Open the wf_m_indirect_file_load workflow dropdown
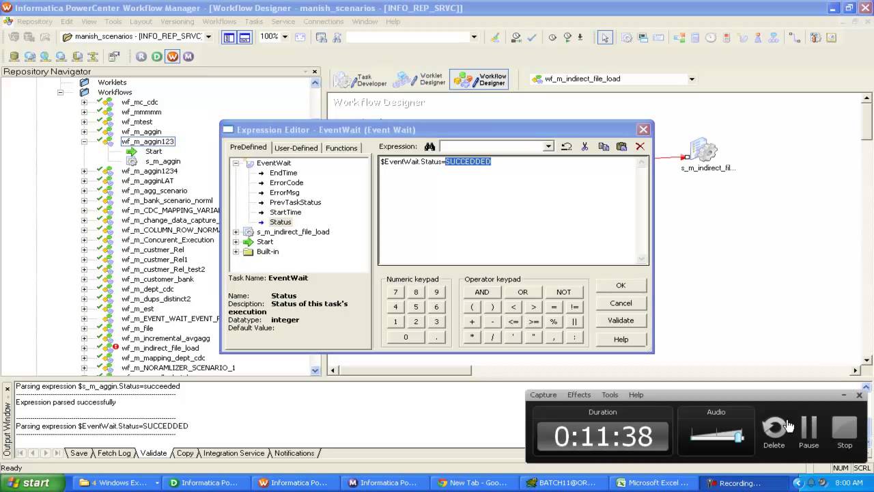The width and height of the screenshot is (874, 492). (692, 79)
